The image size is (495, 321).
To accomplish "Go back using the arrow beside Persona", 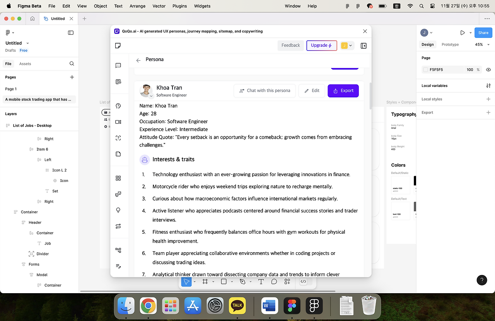I will [x=138, y=60].
